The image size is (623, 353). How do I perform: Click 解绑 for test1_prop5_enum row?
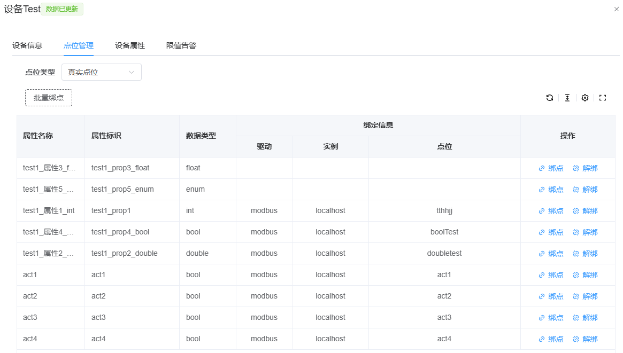click(585, 190)
